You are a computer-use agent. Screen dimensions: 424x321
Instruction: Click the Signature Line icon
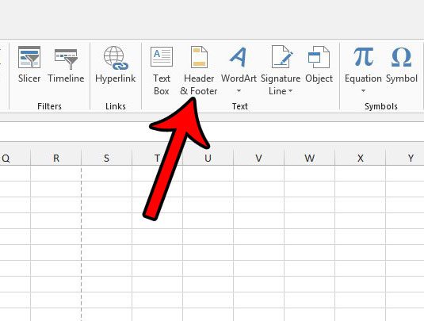(282, 56)
